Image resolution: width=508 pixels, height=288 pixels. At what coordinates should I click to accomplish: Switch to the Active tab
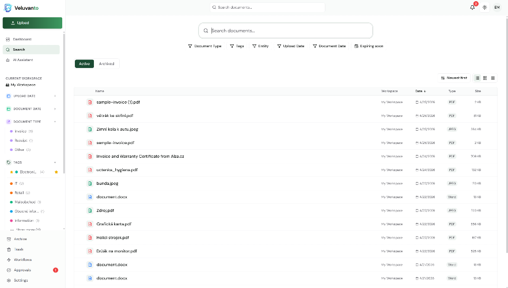pyautogui.click(x=84, y=64)
